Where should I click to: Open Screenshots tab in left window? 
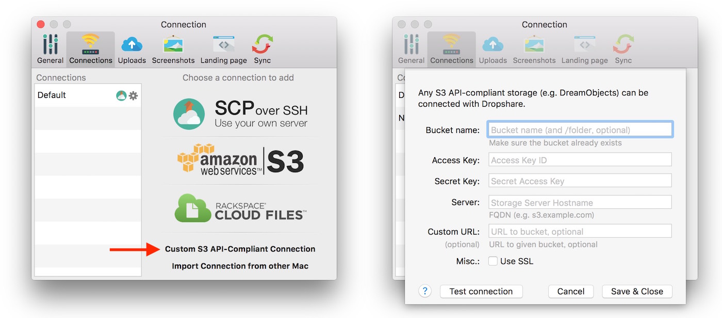173,49
